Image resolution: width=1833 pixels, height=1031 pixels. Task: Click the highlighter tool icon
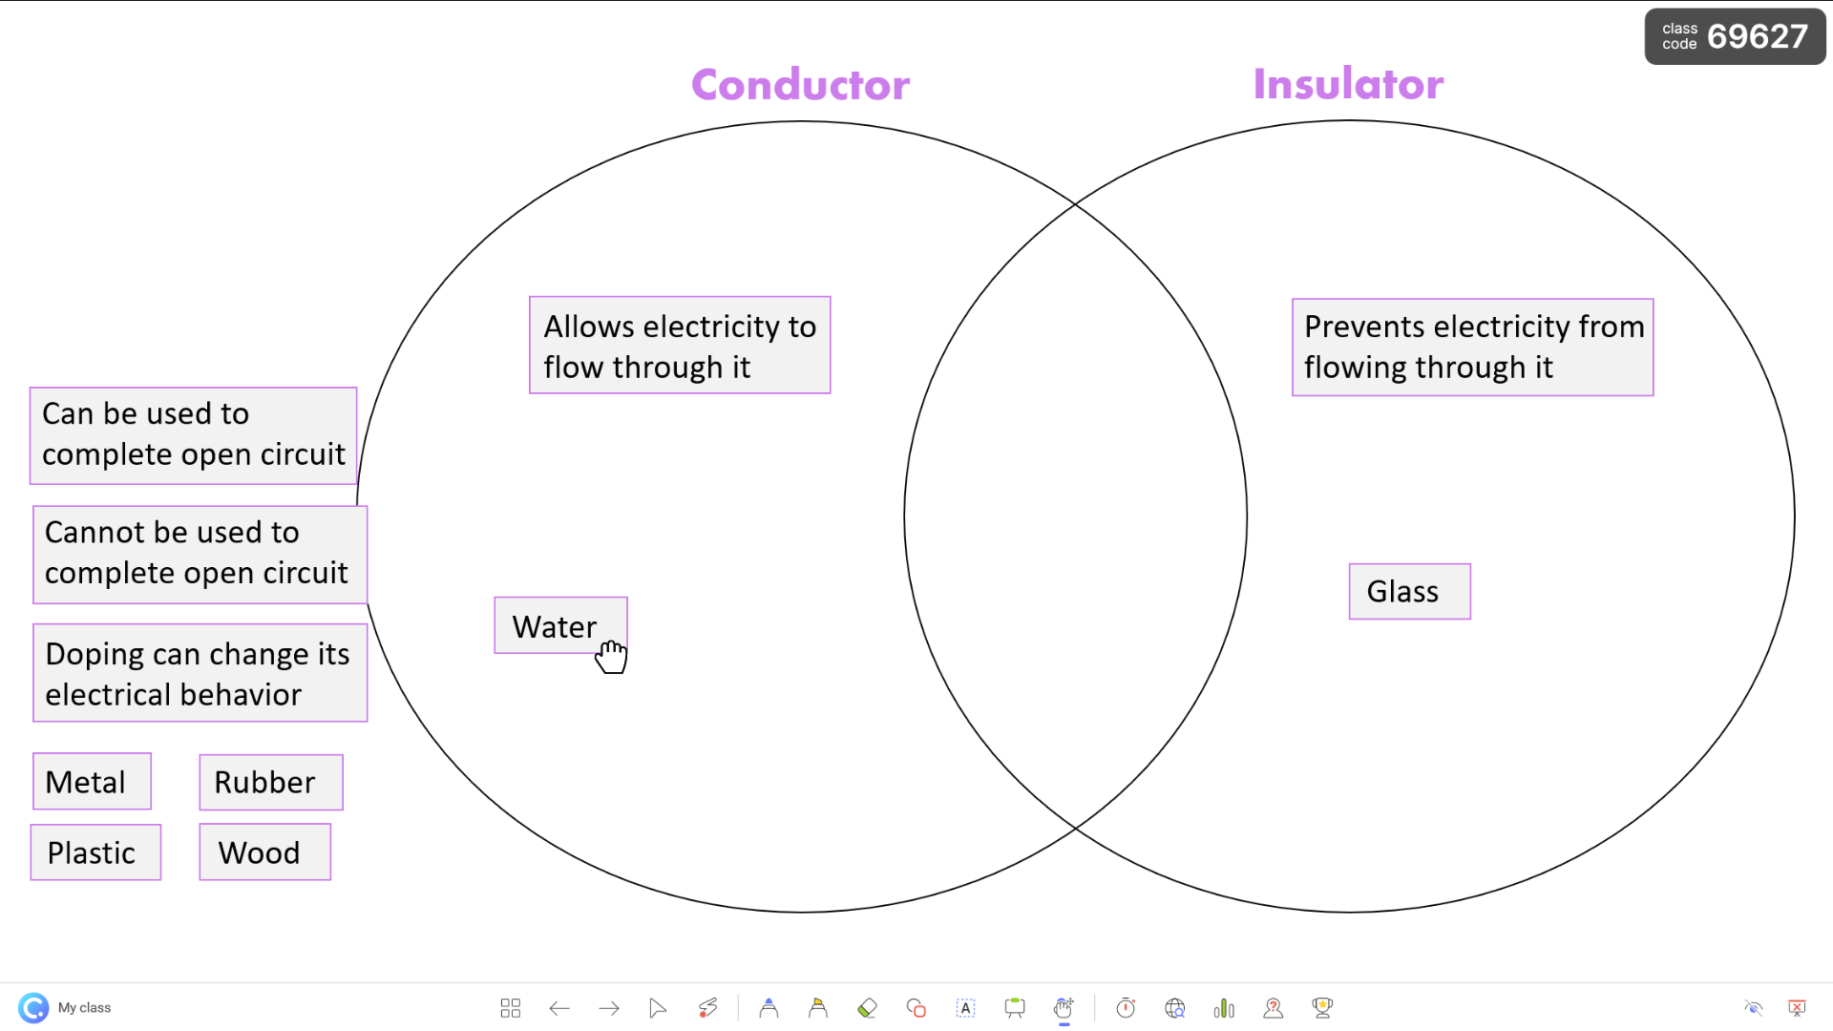click(x=816, y=1007)
